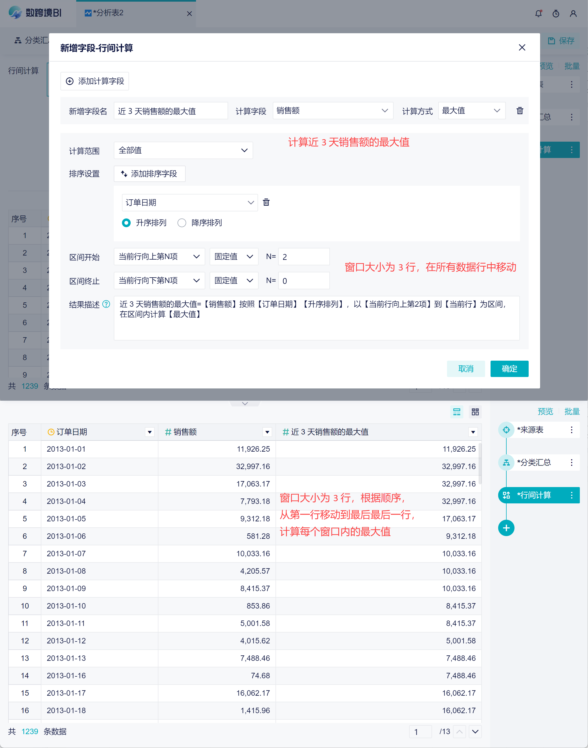
Task: Open the 区间开始 当前行向上第N项 dropdown
Action: (x=159, y=257)
